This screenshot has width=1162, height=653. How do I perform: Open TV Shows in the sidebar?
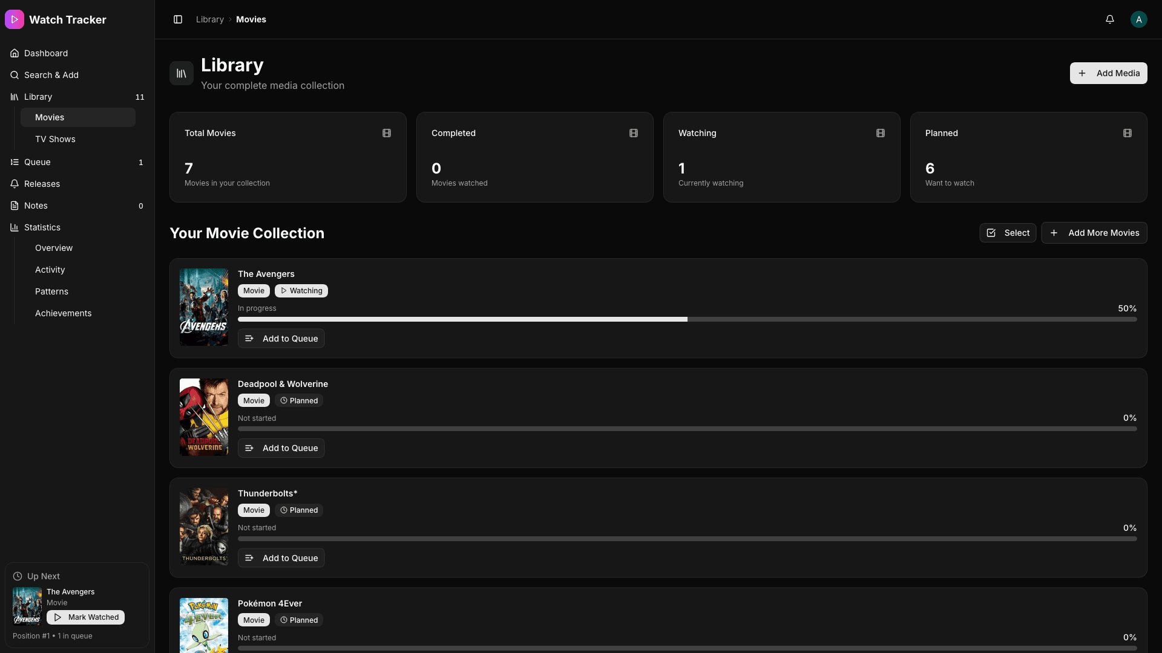click(x=78, y=139)
